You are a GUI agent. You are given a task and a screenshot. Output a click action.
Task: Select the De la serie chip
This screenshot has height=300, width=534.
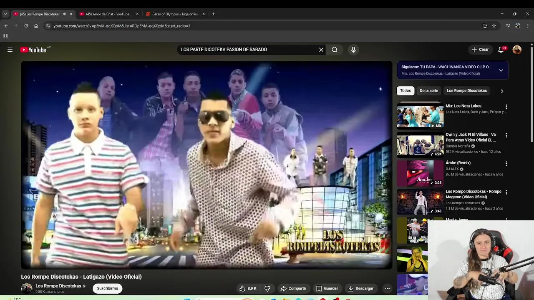point(429,90)
